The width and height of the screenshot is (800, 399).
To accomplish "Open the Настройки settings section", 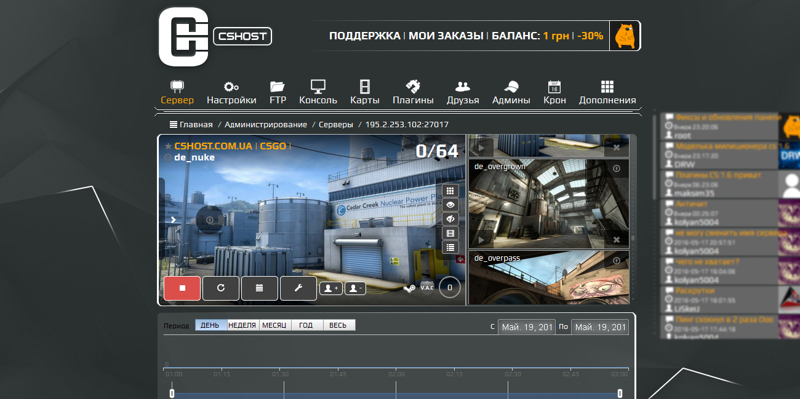I will [x=231, y=93].
